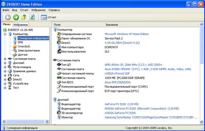Open the Избранное menu in menu bar
Image resolution: width=205 pixels, height=131 pixels.
38,10
